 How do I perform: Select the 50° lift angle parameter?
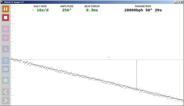(x=149, y=10)
